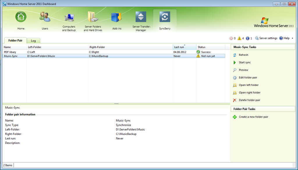Click the C:\Left folder cell
Screen dimensions: 298x170
pyautogui.click(x=31, y=52)
